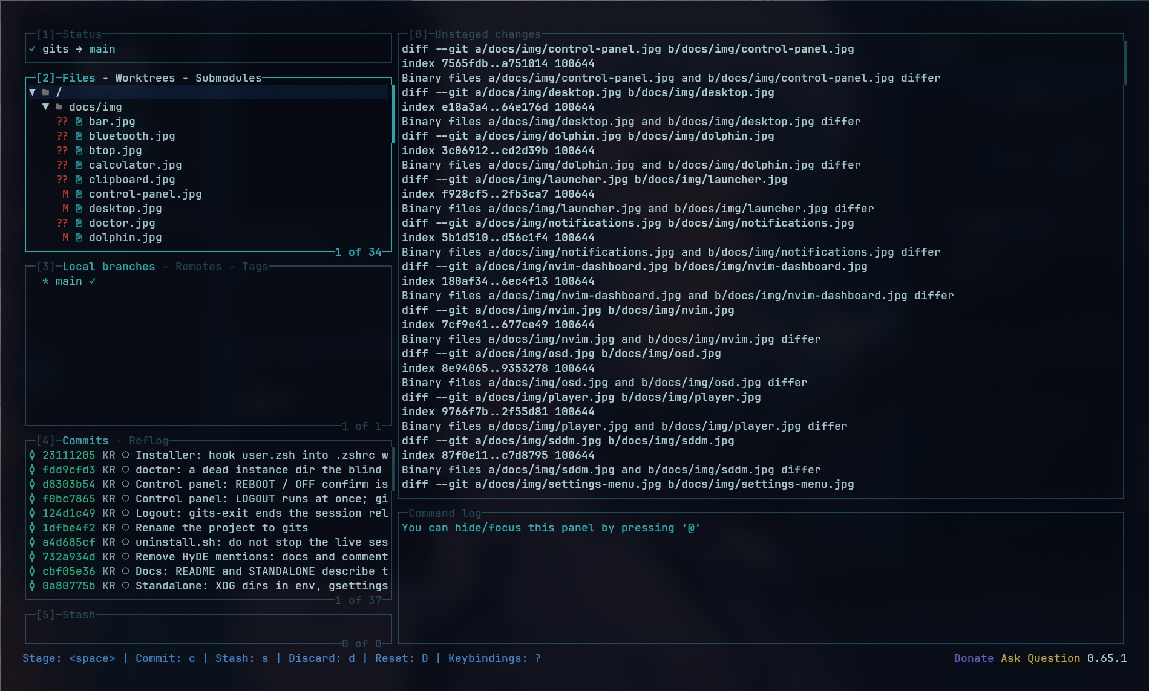Click the file icon beside bar.jpg
Screen dimensions: 1149x691
click(79, 122)
